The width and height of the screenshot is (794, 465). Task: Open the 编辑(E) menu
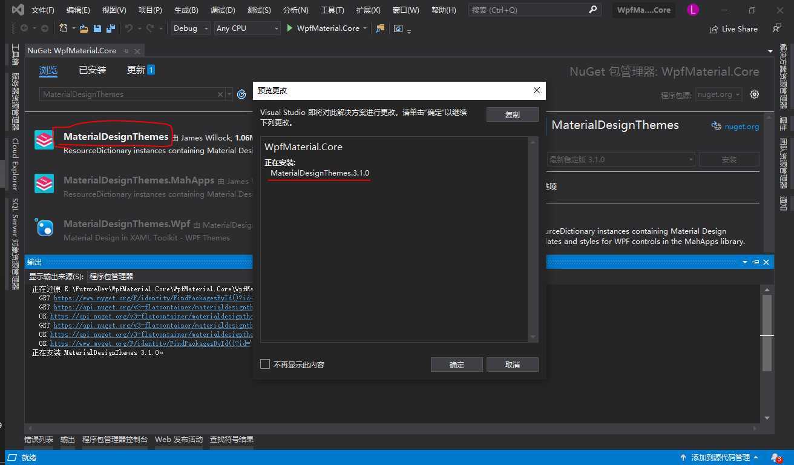click(78, 10)
